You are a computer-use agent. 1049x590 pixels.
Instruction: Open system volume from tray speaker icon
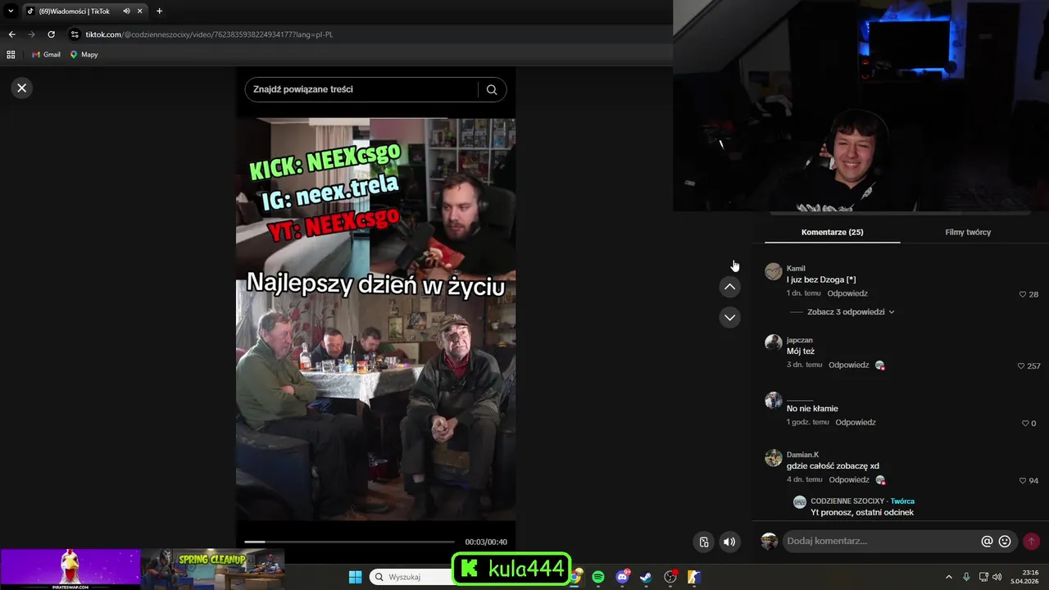pyautogui.click(x=997, y=577)
